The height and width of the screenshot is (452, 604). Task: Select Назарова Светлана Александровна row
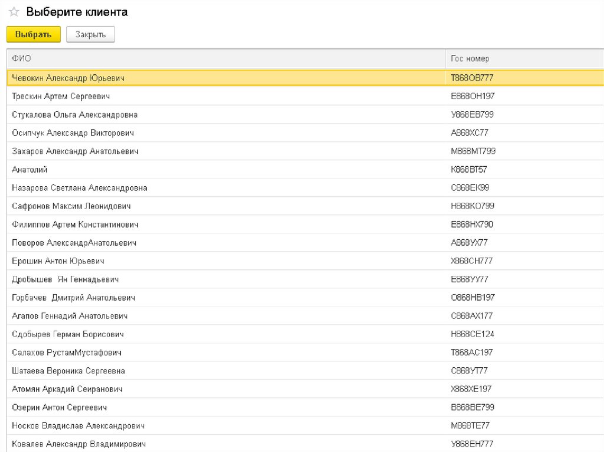(79, 188)
